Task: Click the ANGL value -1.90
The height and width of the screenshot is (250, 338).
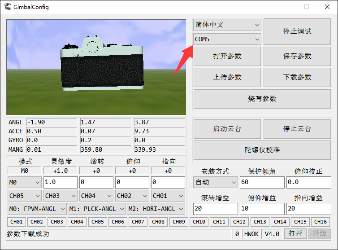Action: click(x=52, y=122)
